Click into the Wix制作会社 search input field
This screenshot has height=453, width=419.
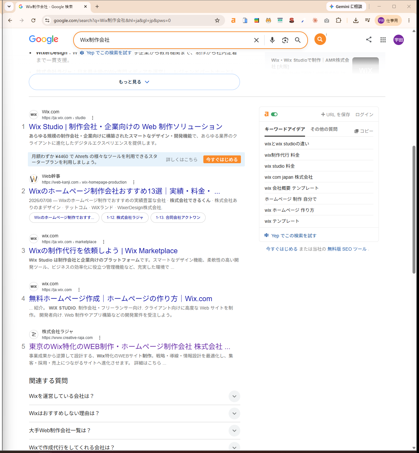coord(164,40)
